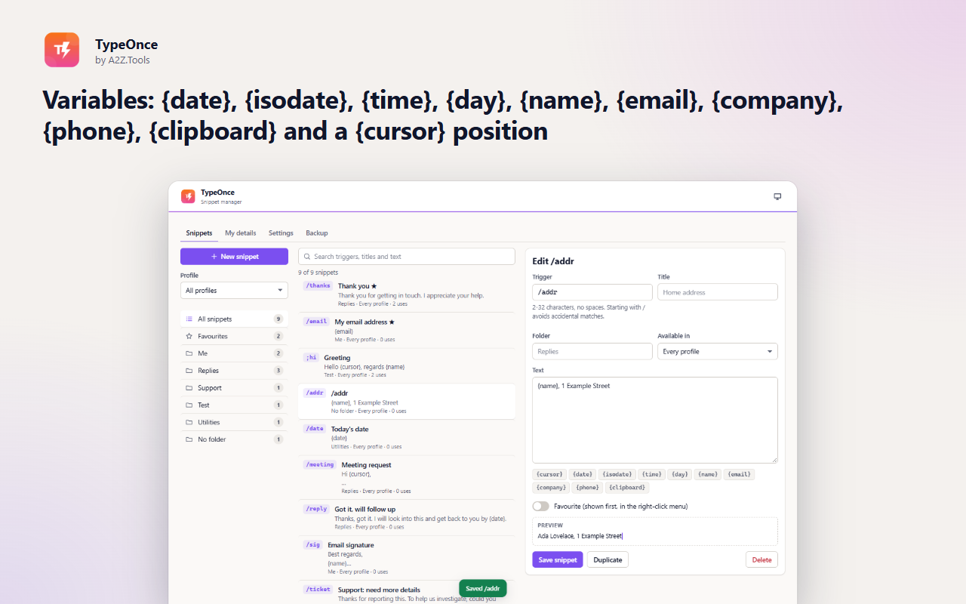The image size is (966, 604).
Task: Click the Me folder icon
Action: point(189,353)
